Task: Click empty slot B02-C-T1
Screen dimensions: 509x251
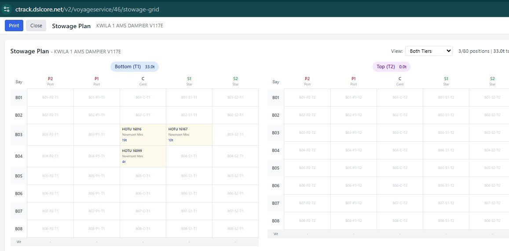Action: (x=143, y=115)
